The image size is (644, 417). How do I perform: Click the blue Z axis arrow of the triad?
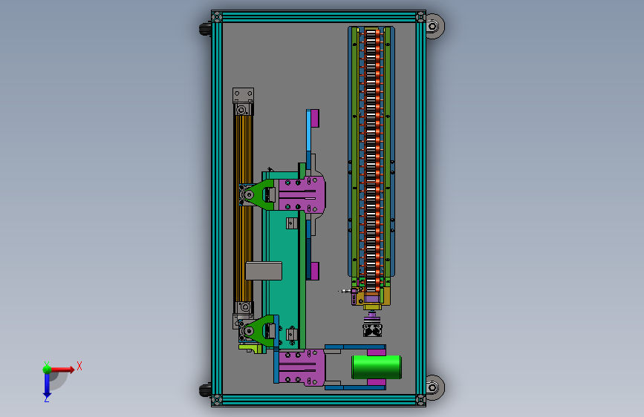coord(47,385)
